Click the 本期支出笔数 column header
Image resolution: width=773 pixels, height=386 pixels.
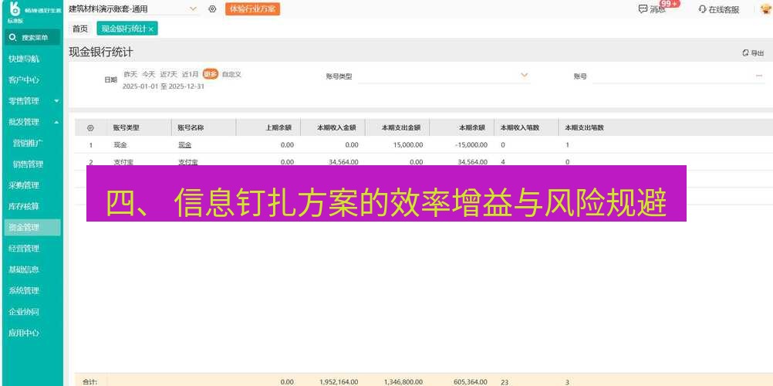pos(585,128)
